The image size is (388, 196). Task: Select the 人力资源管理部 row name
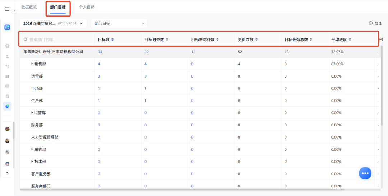click(45, 137)
